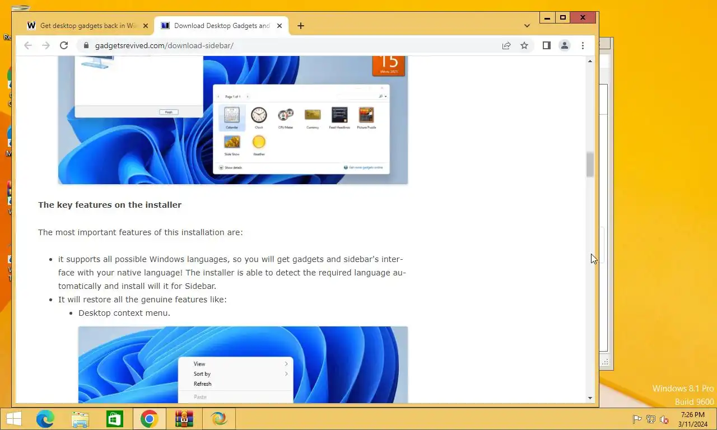Image resolution: width=717 pixels, height=430 pixels.
Task: Maximize the Chrome window
Action: [x=563, y=18]
